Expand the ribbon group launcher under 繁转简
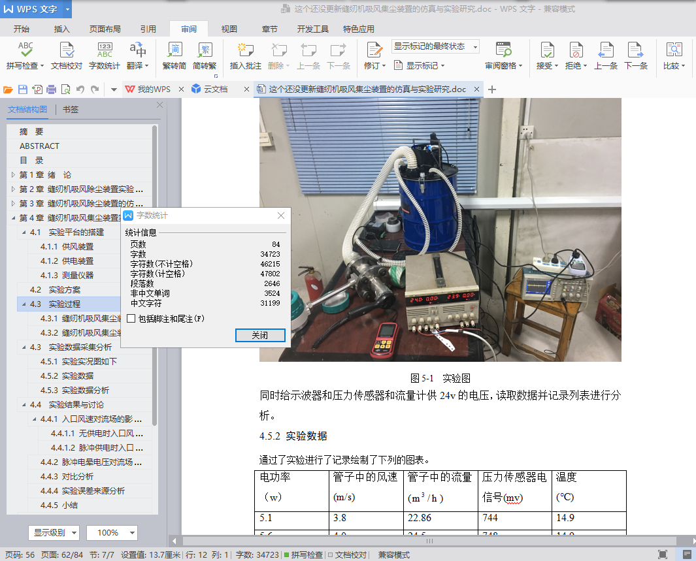 (x=216, y=76)
